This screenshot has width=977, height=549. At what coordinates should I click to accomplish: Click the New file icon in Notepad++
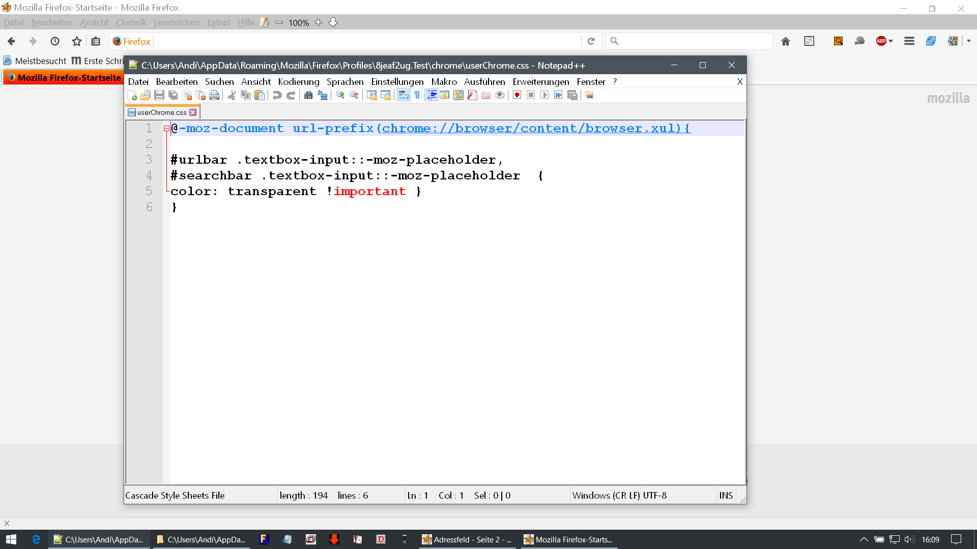132,96
